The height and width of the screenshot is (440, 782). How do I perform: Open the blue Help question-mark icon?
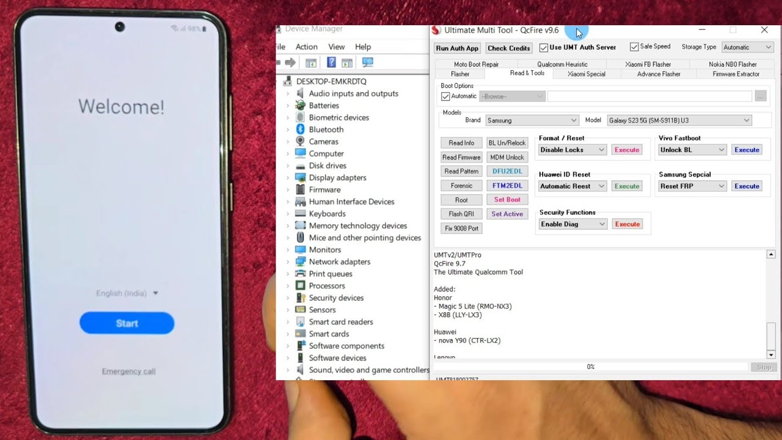[331, 62]
